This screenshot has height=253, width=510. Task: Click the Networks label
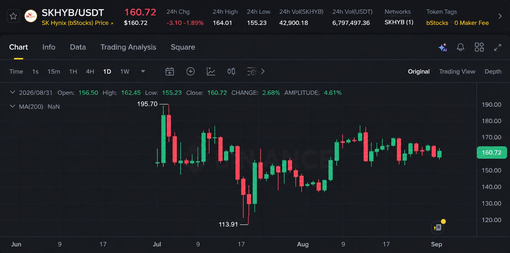point(397,12)
